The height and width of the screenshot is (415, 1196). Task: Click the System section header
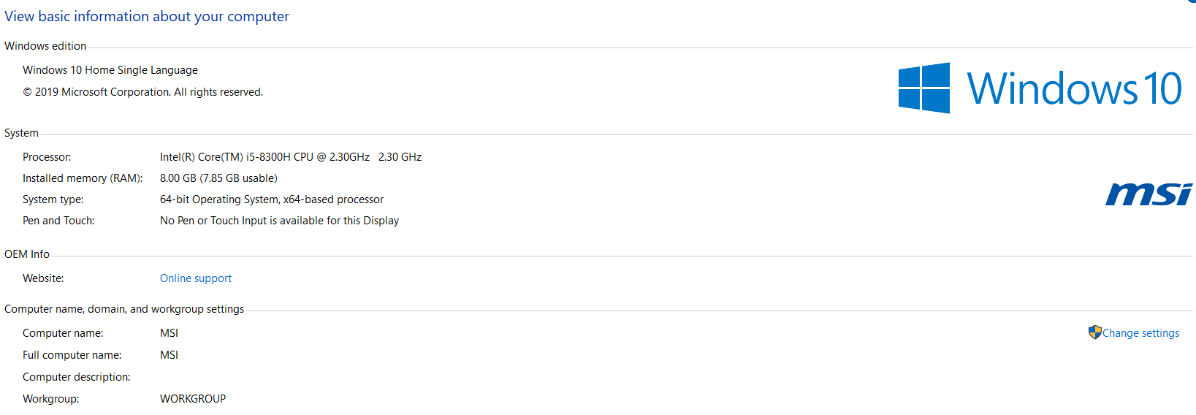click(21, 133)
